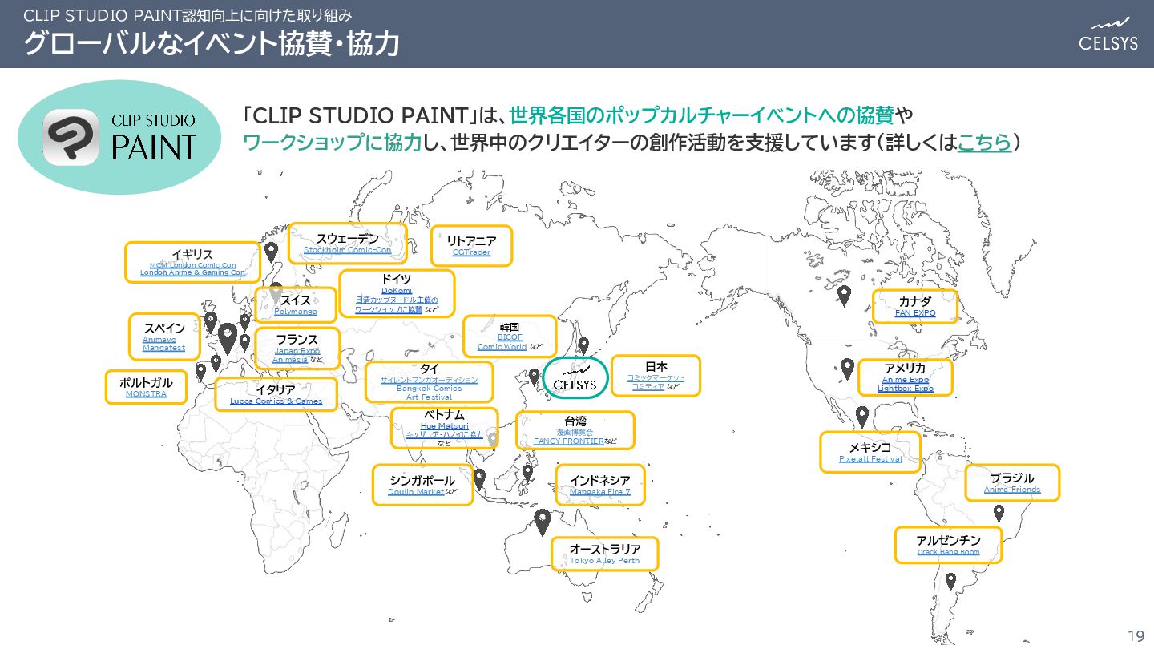1154x649 pixels.
Task: Open the Lightbox Expo link
Action: point(906,389)
